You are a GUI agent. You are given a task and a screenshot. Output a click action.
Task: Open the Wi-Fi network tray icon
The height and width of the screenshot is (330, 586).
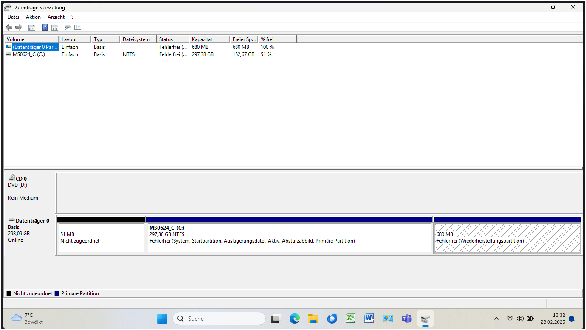(x=510, y=319)
